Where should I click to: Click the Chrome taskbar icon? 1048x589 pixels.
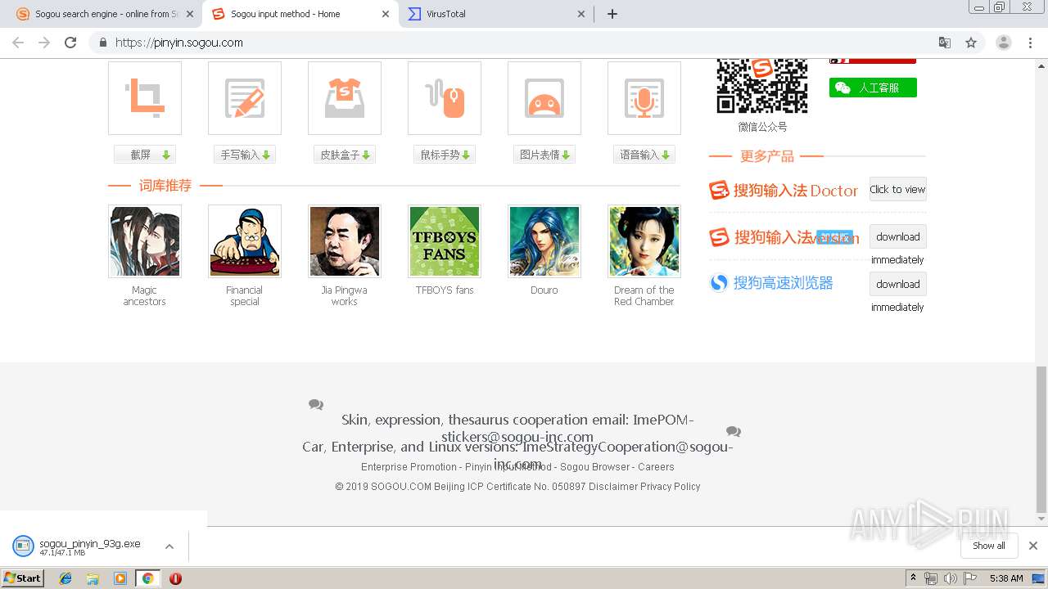click(x=147, y=578)
